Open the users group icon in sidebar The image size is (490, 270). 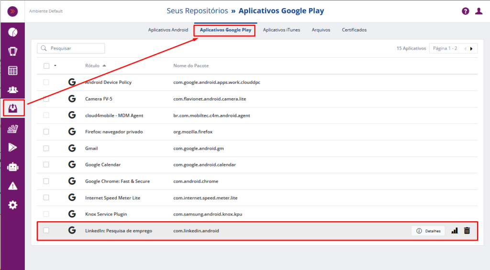(12, 90)
